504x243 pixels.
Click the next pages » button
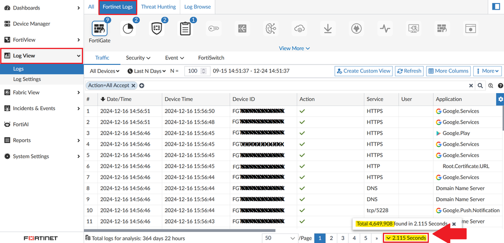tap(376, 238)
